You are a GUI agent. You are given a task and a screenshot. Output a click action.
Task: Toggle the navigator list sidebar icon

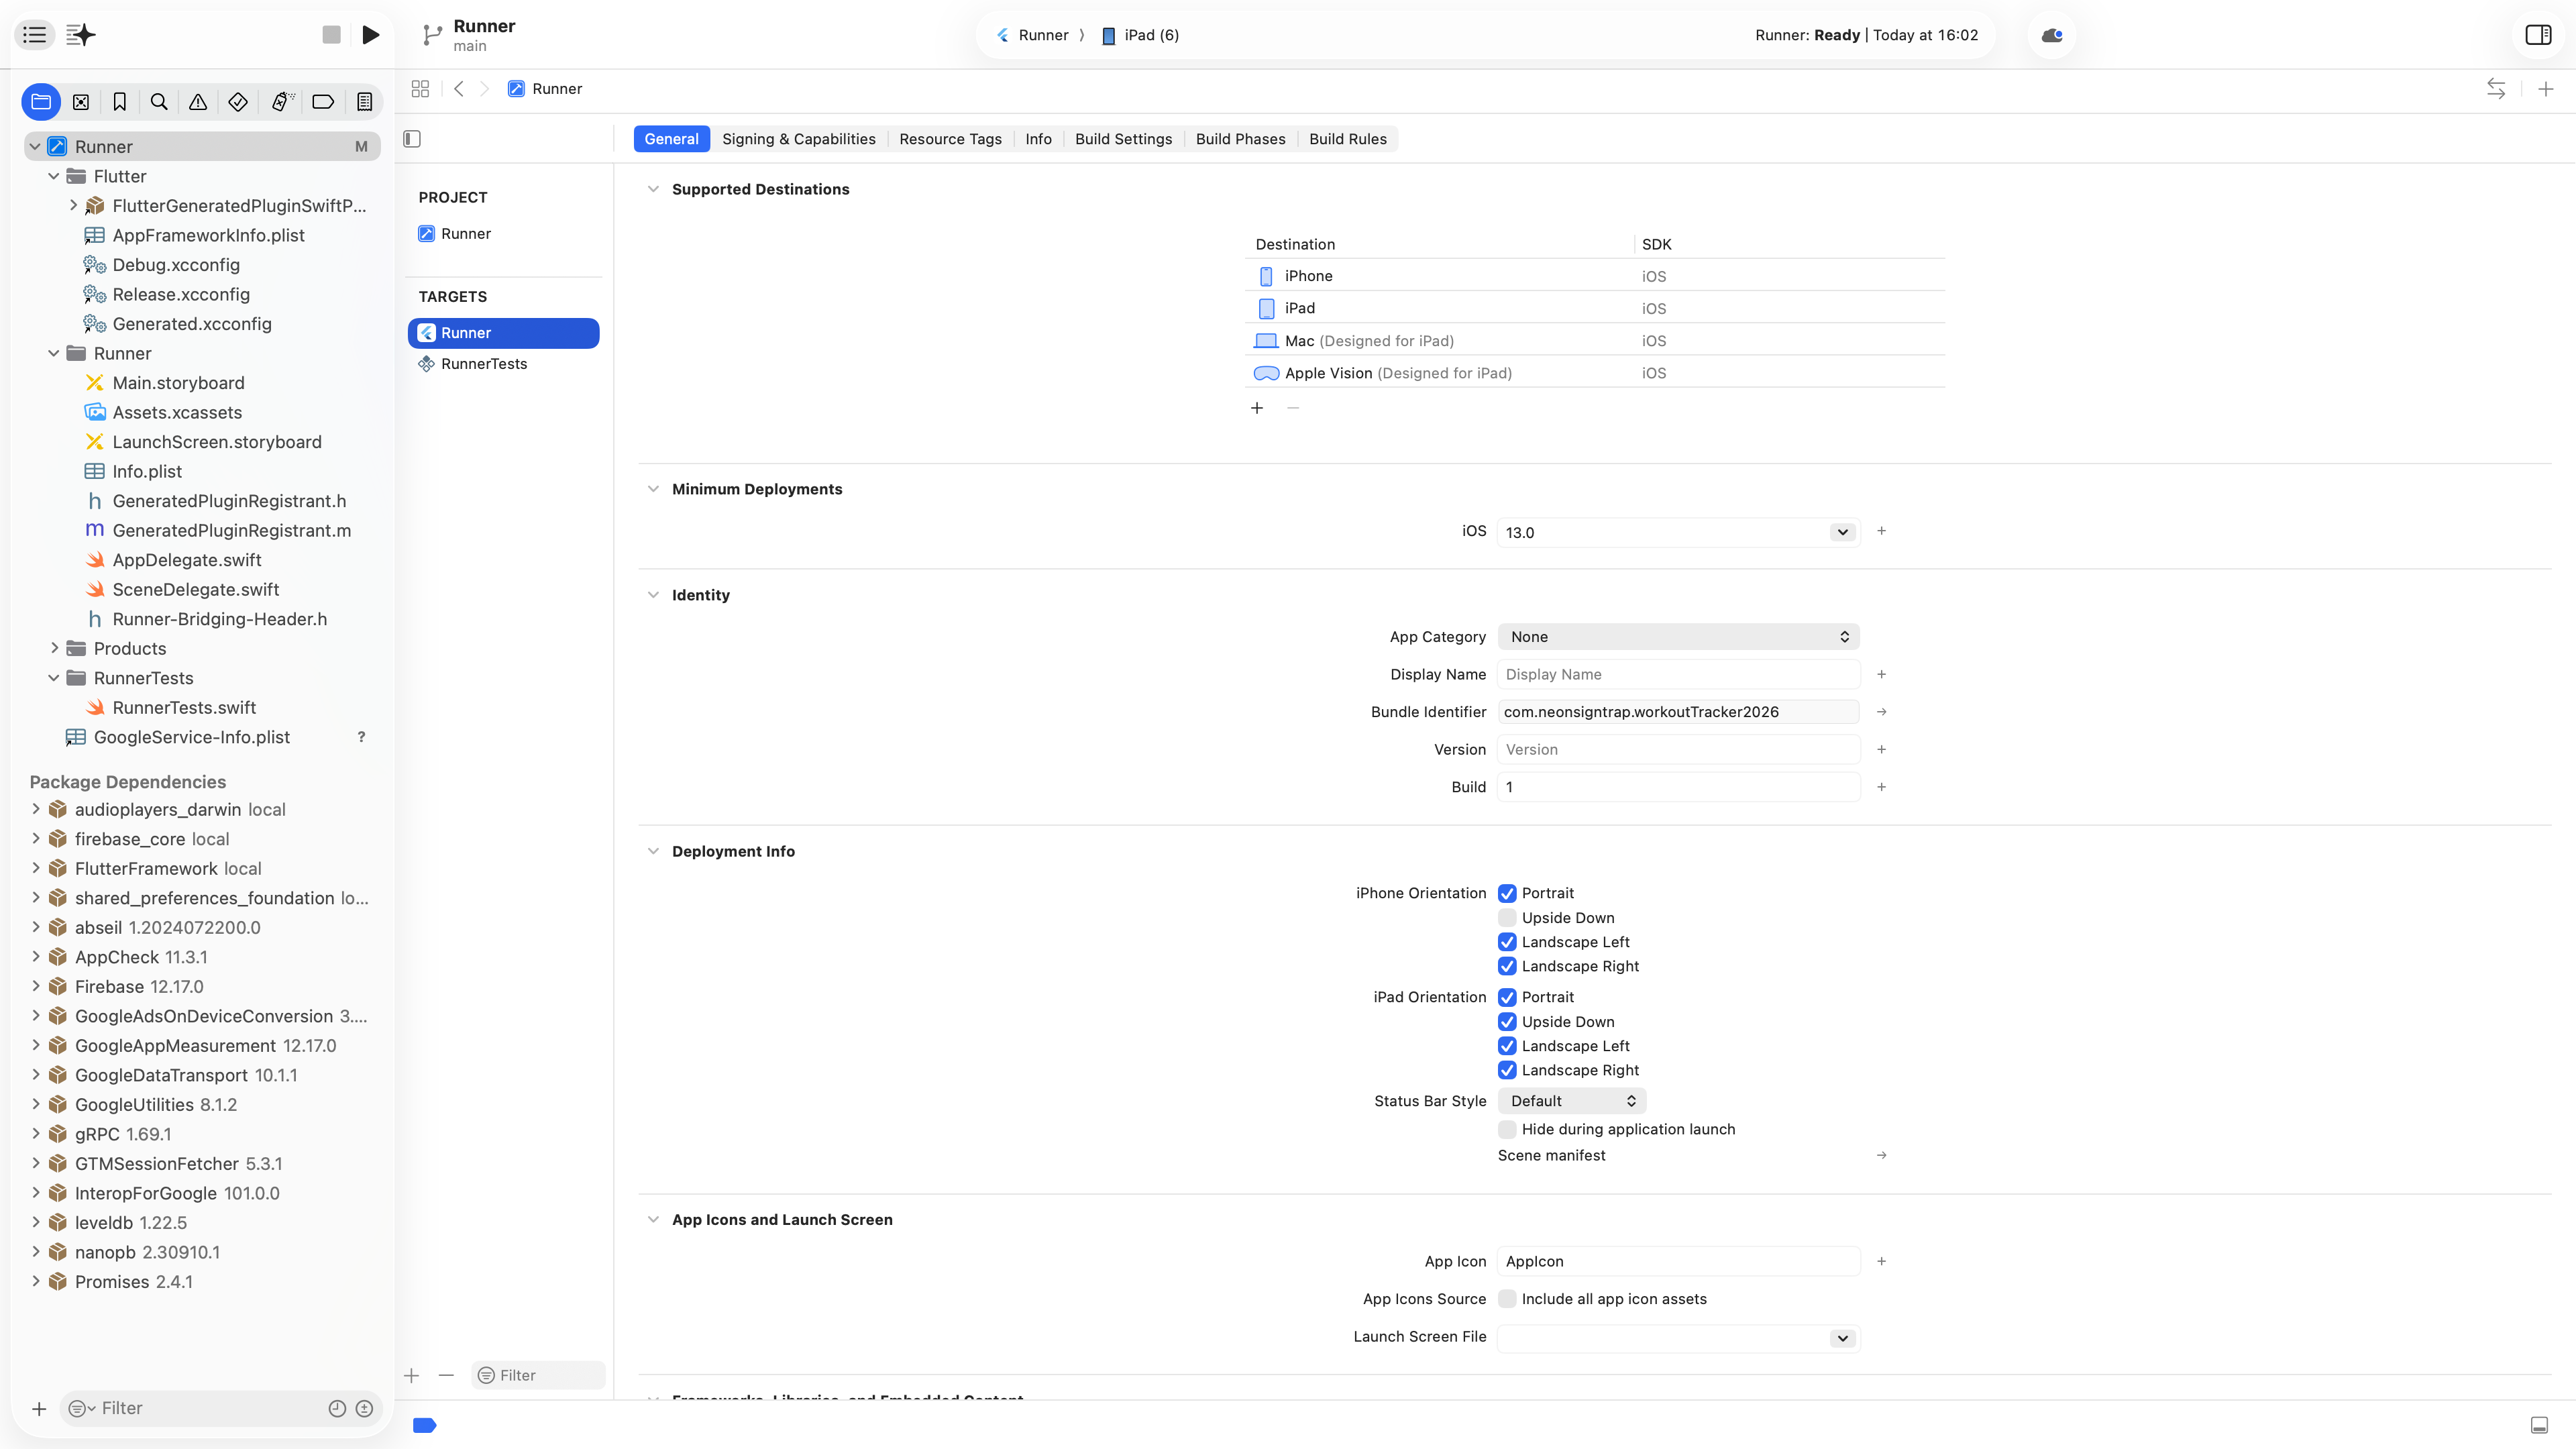click(35, 35)
